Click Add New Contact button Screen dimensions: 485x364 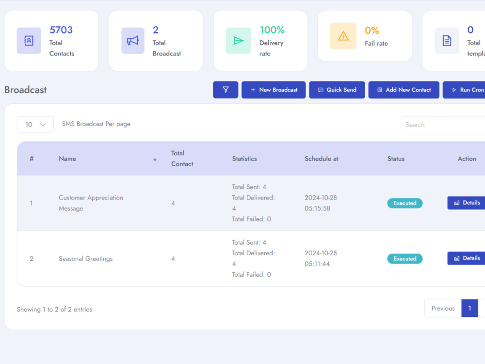click(404, 90)
